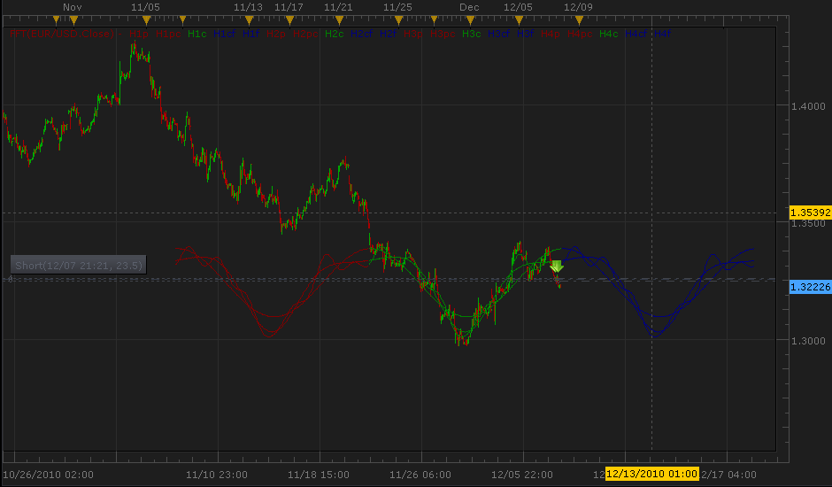
Task: Click the H3pc legend label
Action: pyautogui.click(x=443, y=34)
